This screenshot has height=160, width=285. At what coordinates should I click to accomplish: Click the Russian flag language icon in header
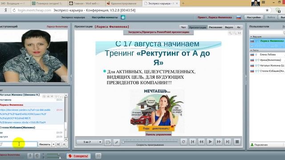click(239, 18)
